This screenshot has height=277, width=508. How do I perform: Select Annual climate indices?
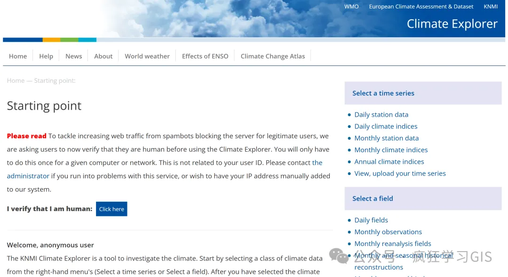click(389, 161)
